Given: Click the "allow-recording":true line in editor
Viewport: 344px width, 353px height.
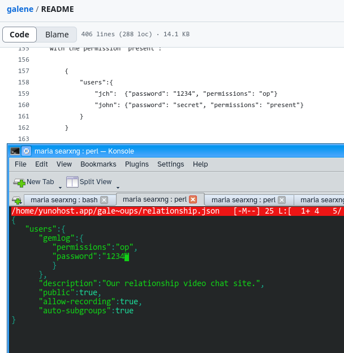Looking at the screenshot, I should 90,301.
